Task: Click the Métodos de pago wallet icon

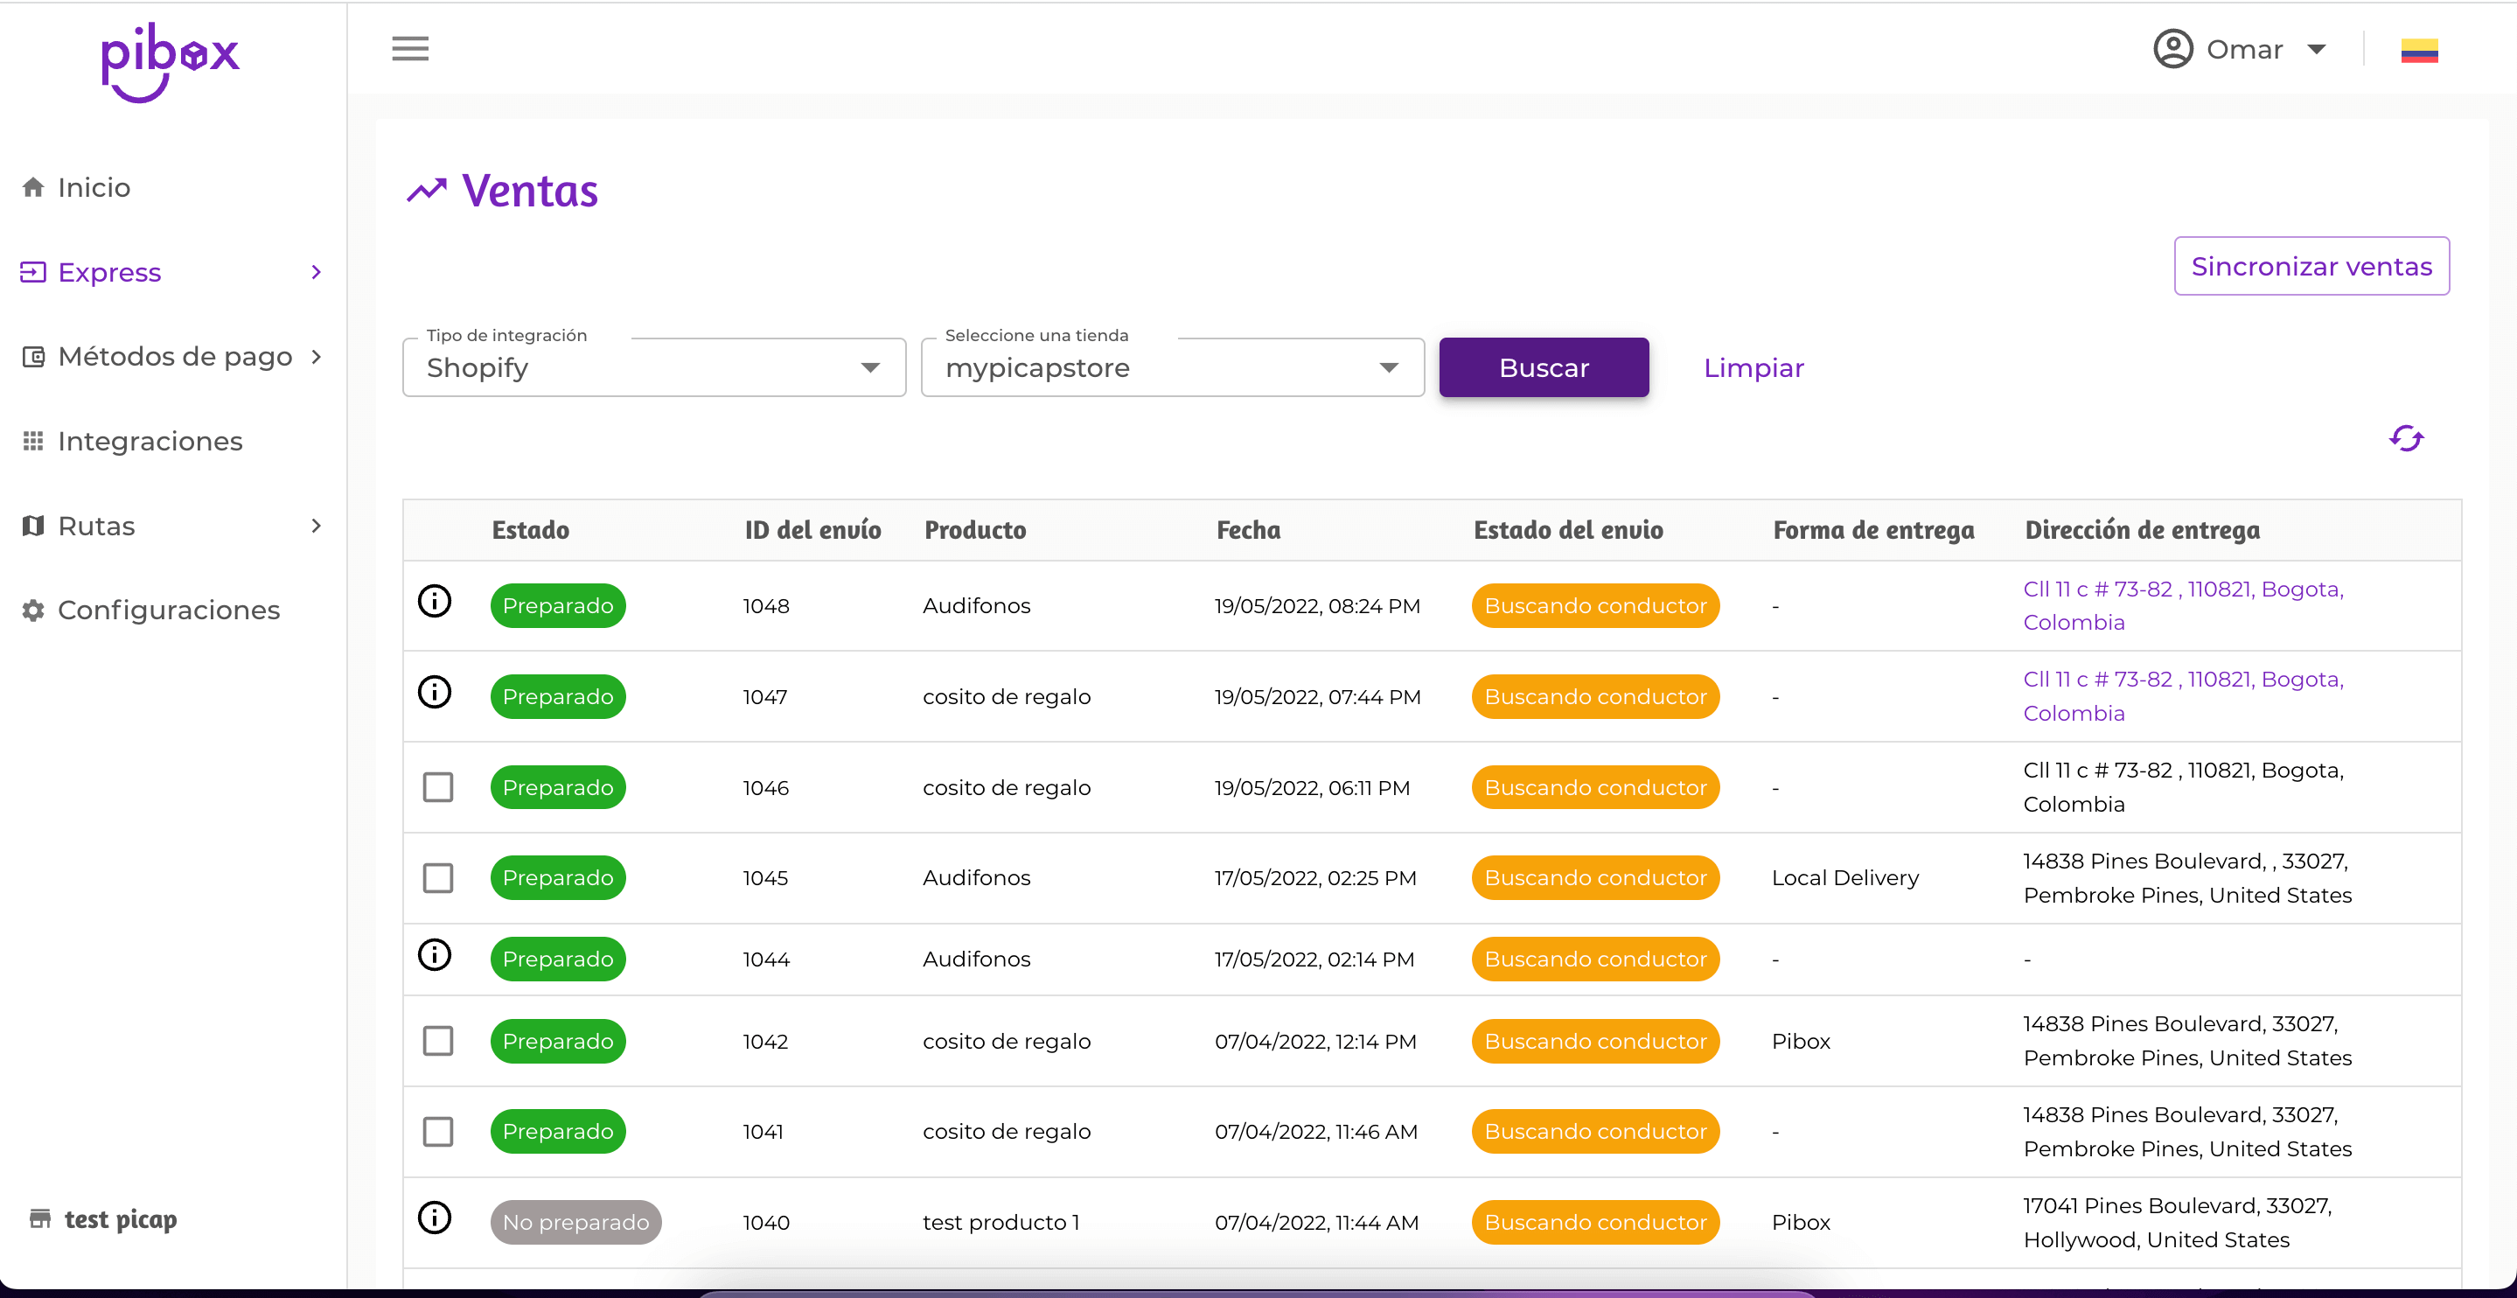Action: tap(33, 357)
